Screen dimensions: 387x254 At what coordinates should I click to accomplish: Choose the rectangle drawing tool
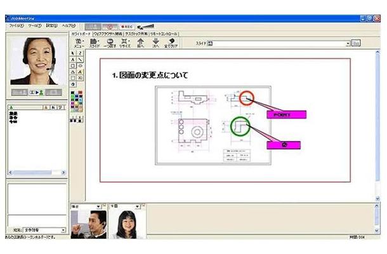(x=72, y=65)
